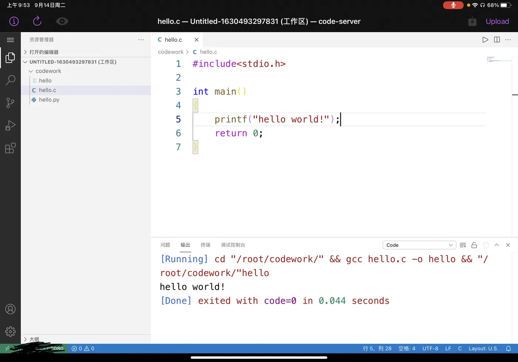Click line number 3 in the gutter
The height and width of the screenshot is (362, 518).
pyautogui.click(x=178, y=91)
